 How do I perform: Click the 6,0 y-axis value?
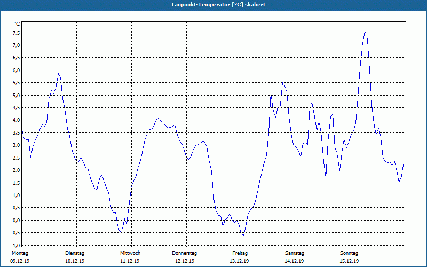tap(17, 70)
